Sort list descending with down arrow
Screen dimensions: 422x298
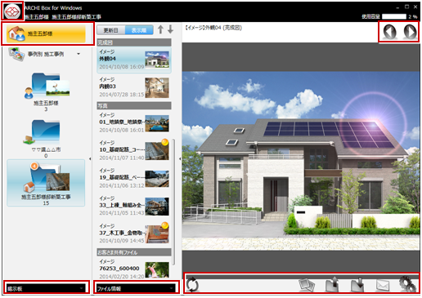(x=170, y=29)
